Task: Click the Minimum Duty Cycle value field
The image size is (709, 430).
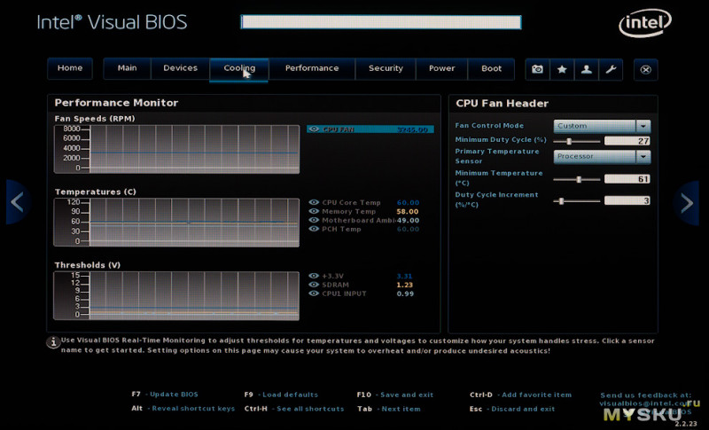Action: [x=627, y=141]
